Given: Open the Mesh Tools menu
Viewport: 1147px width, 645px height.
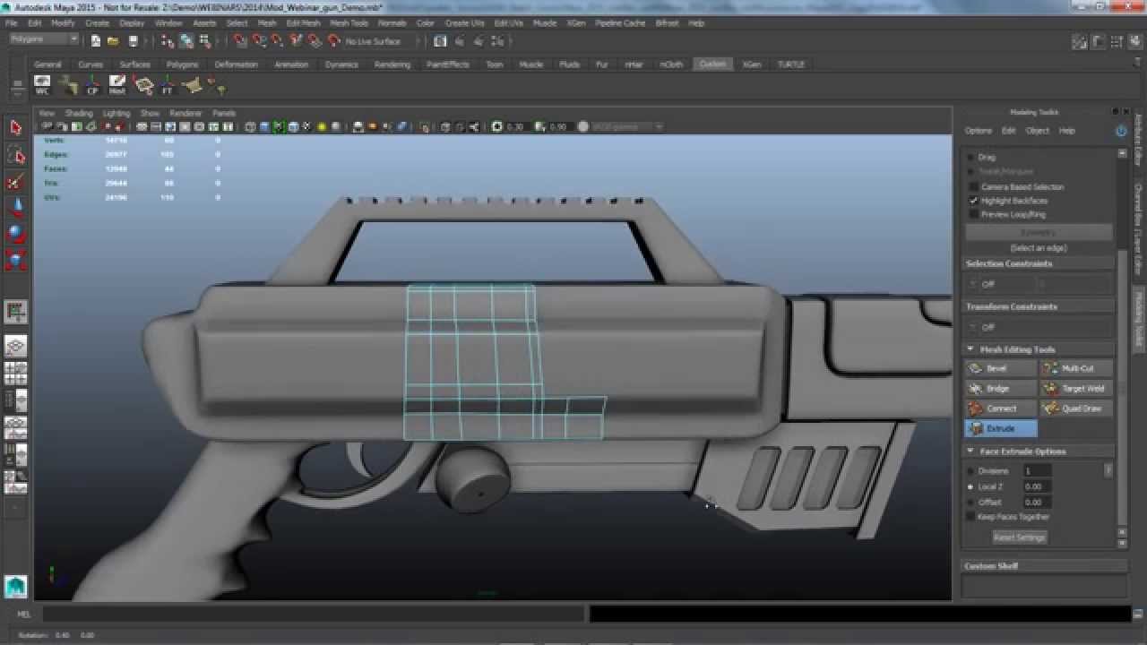Looking at the screenshot, I should pos(349,23).
